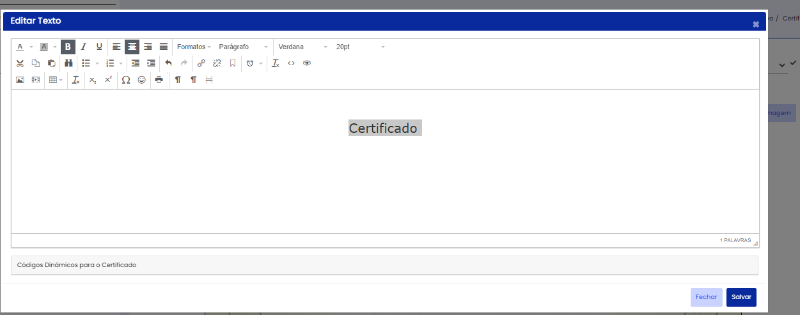
Task: Open the Parágrafo block format dropdown
Action: [x=243, y=47]
